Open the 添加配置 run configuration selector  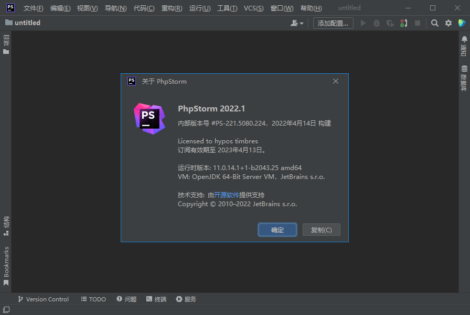333,22
